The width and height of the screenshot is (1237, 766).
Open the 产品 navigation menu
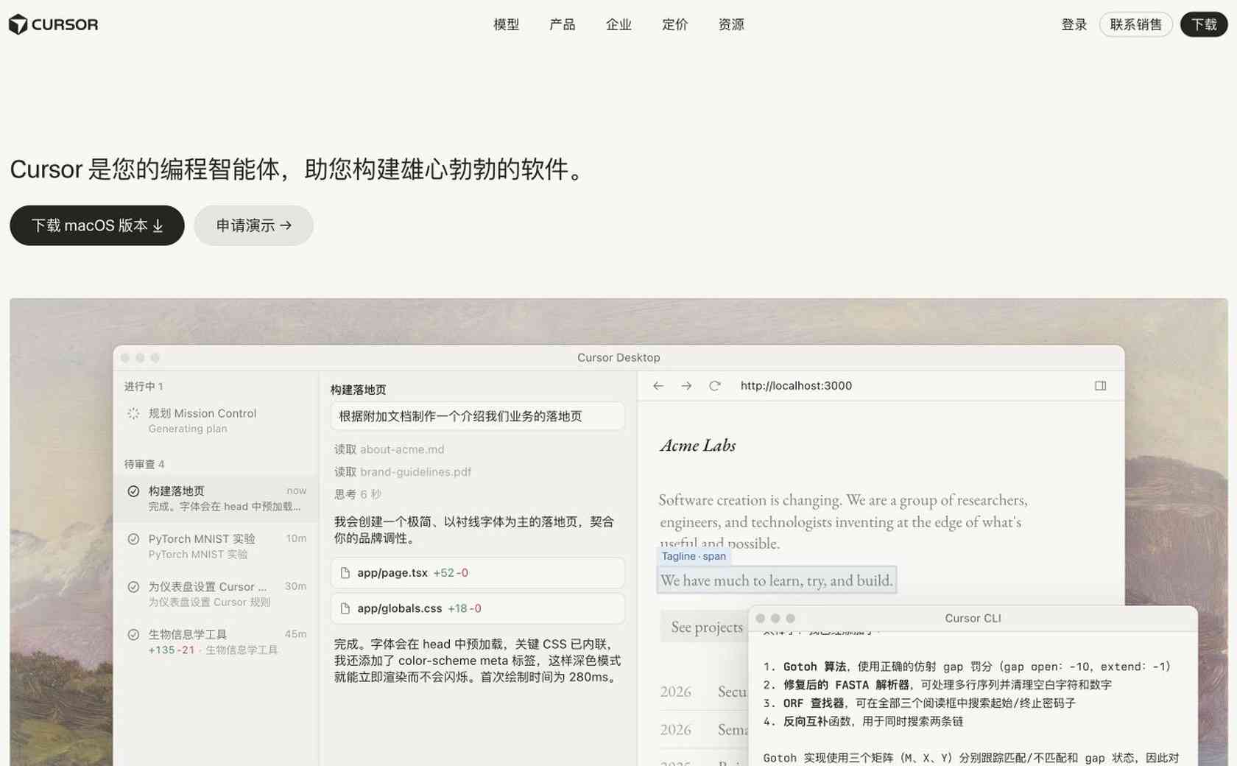562,24
